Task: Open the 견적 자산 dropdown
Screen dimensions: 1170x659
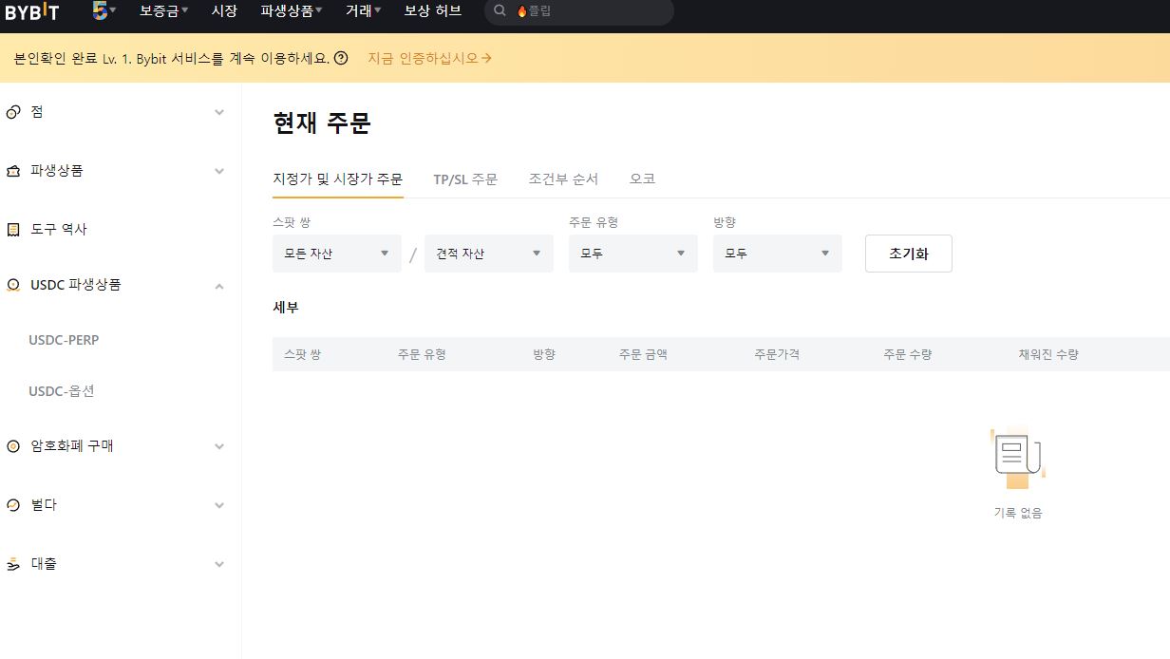Action: pos(489,254)
